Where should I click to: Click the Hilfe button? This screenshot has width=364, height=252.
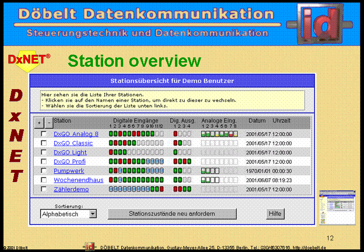[x=275, y=214]
